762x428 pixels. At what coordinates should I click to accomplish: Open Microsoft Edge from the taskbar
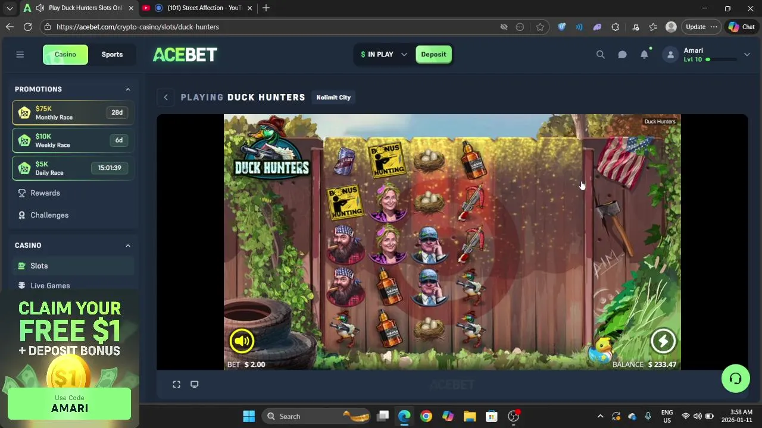(404, 417)
